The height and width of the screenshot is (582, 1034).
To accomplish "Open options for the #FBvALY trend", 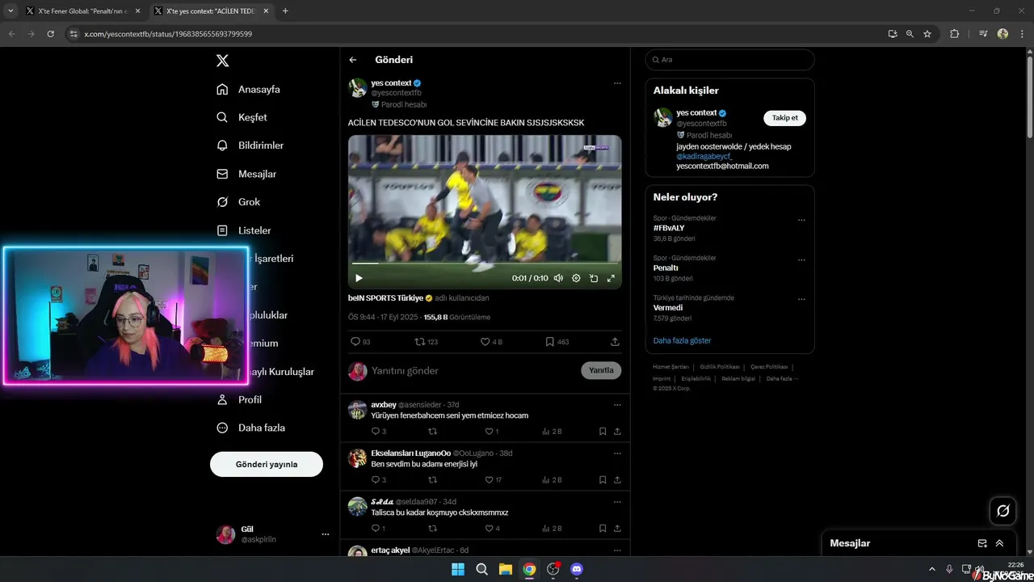I will (x=801, y=220).
